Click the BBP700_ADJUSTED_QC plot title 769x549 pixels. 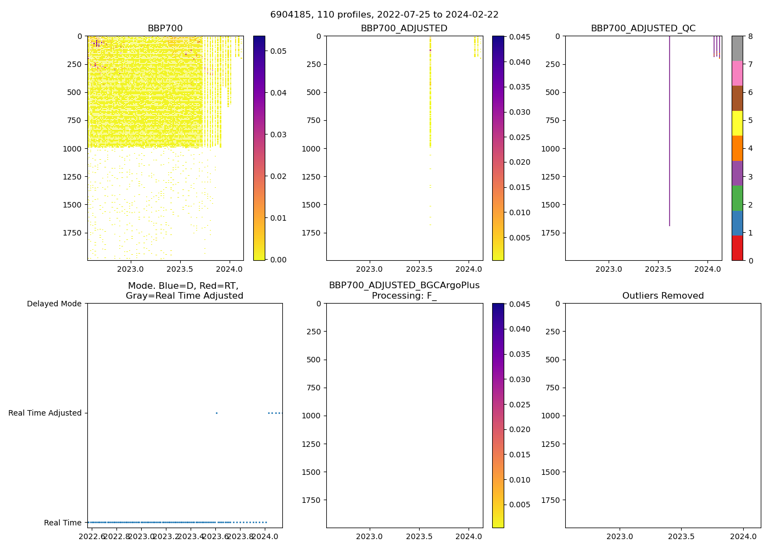click(x=643, y=29)
